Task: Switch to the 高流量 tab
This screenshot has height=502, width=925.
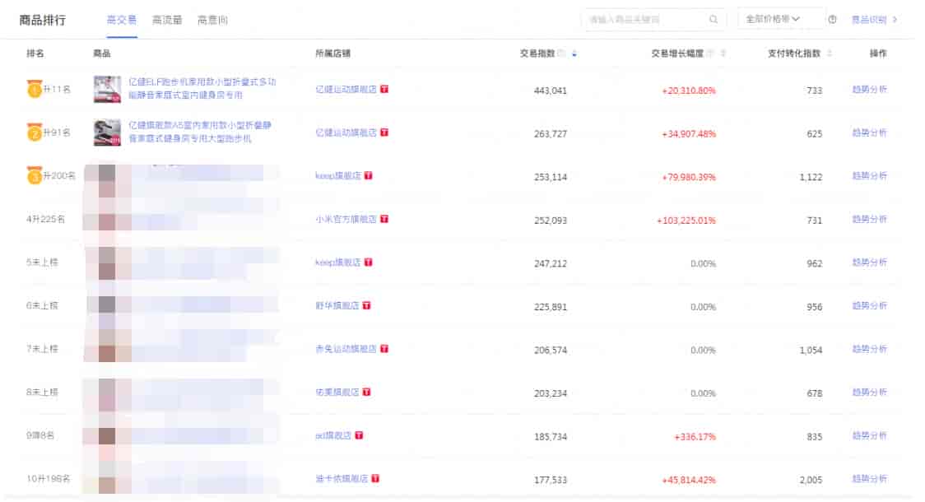Action: point(167,20)
